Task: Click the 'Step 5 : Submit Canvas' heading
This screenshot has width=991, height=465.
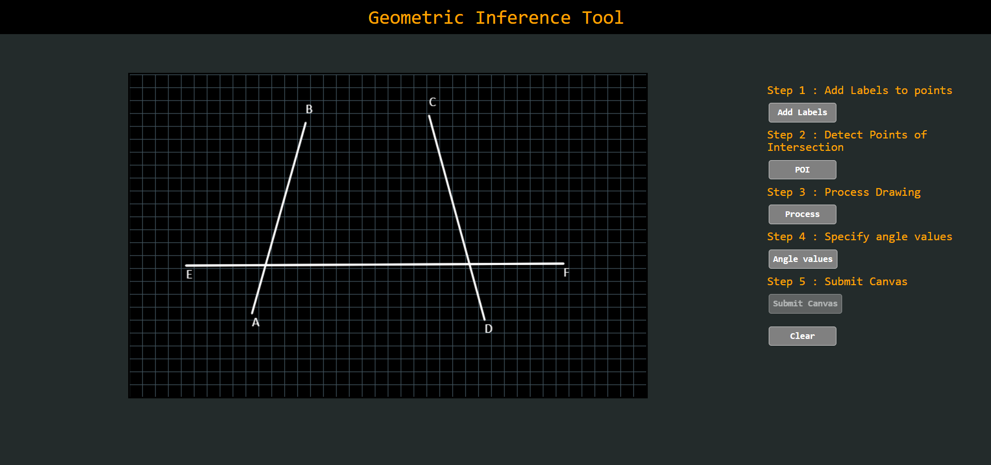Action: tap(837, 282)
